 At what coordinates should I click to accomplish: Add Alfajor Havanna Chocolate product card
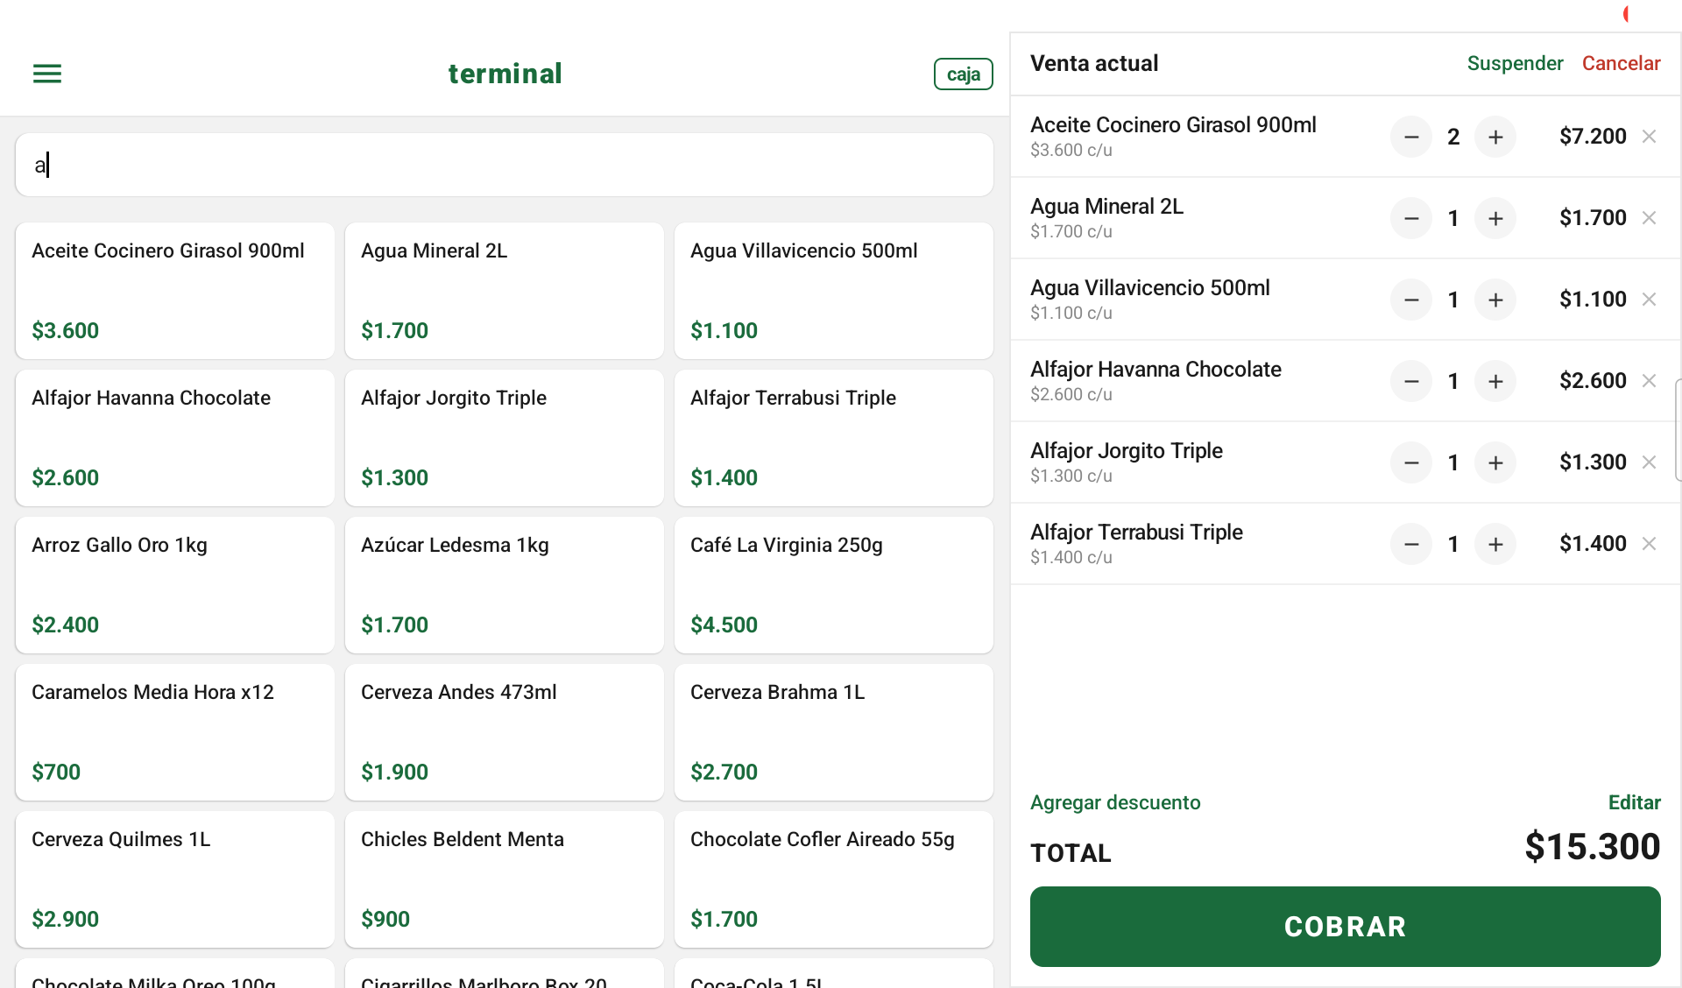point(175,438)
